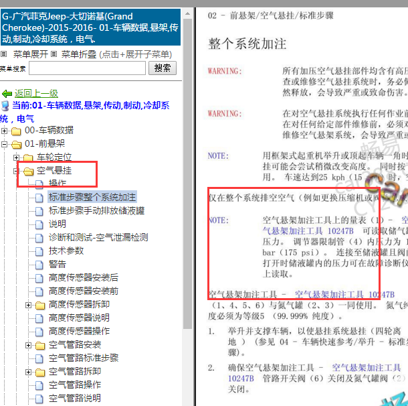
Task: Select the 01-前悬架 tree item
Action: point(45,143)
